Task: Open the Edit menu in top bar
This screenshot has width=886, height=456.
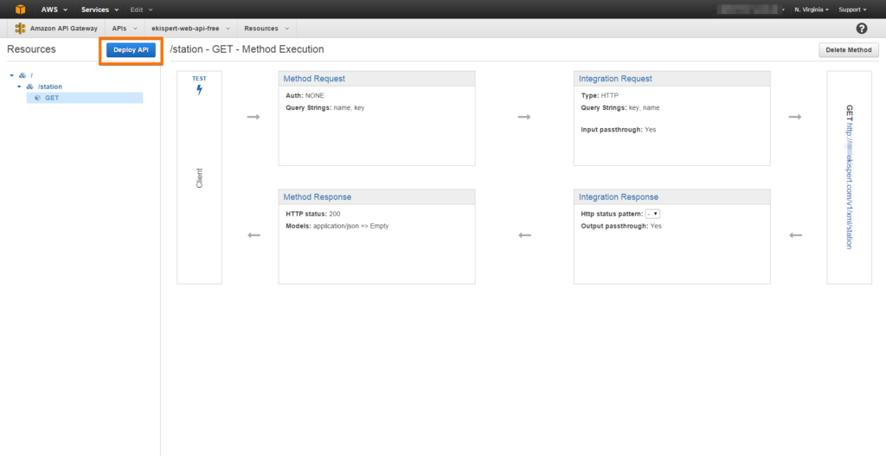Action: [x=141, y=10]
